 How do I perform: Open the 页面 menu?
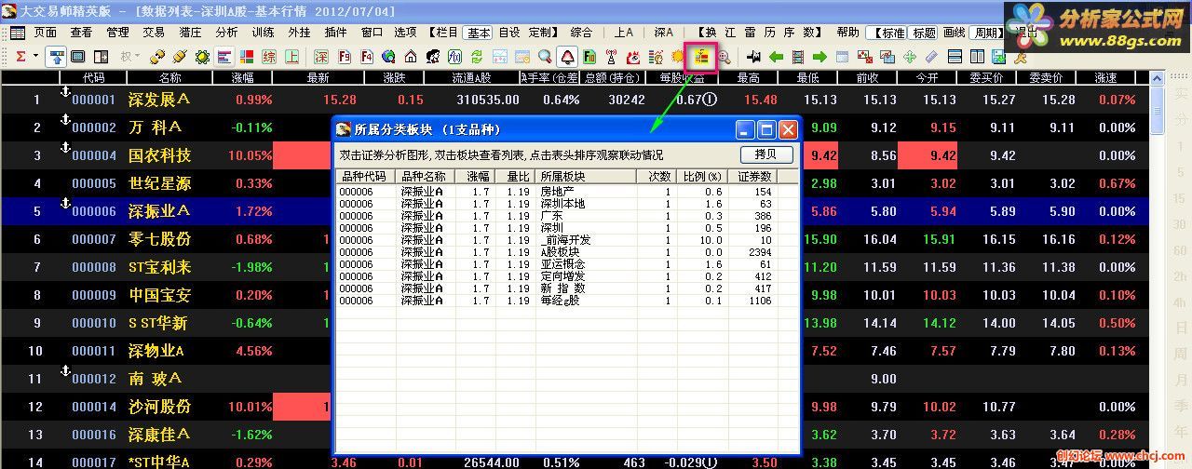click(46, 32)
